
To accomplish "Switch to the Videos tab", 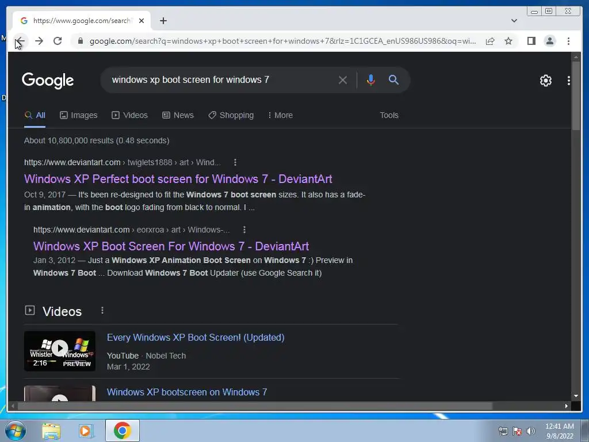I will click(129, 115).
